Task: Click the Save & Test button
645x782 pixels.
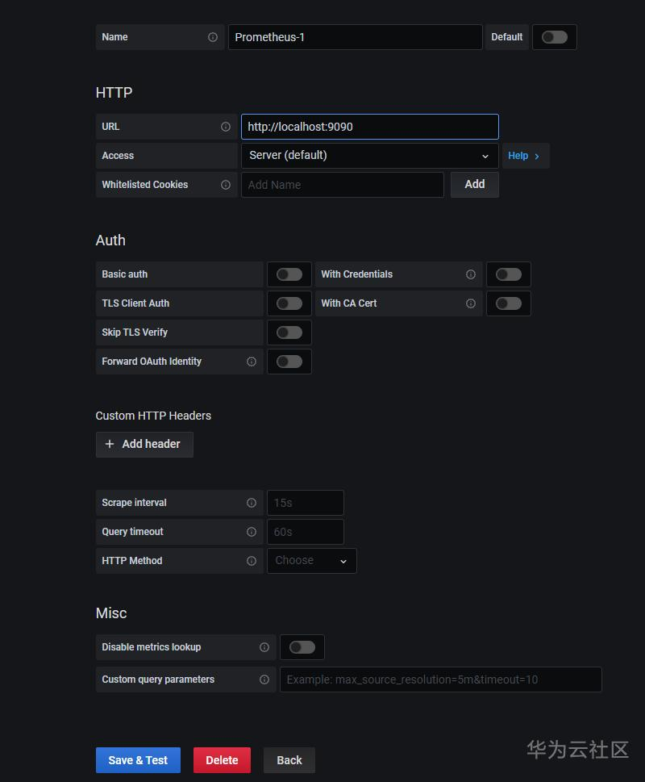Action: coord(138,759)
